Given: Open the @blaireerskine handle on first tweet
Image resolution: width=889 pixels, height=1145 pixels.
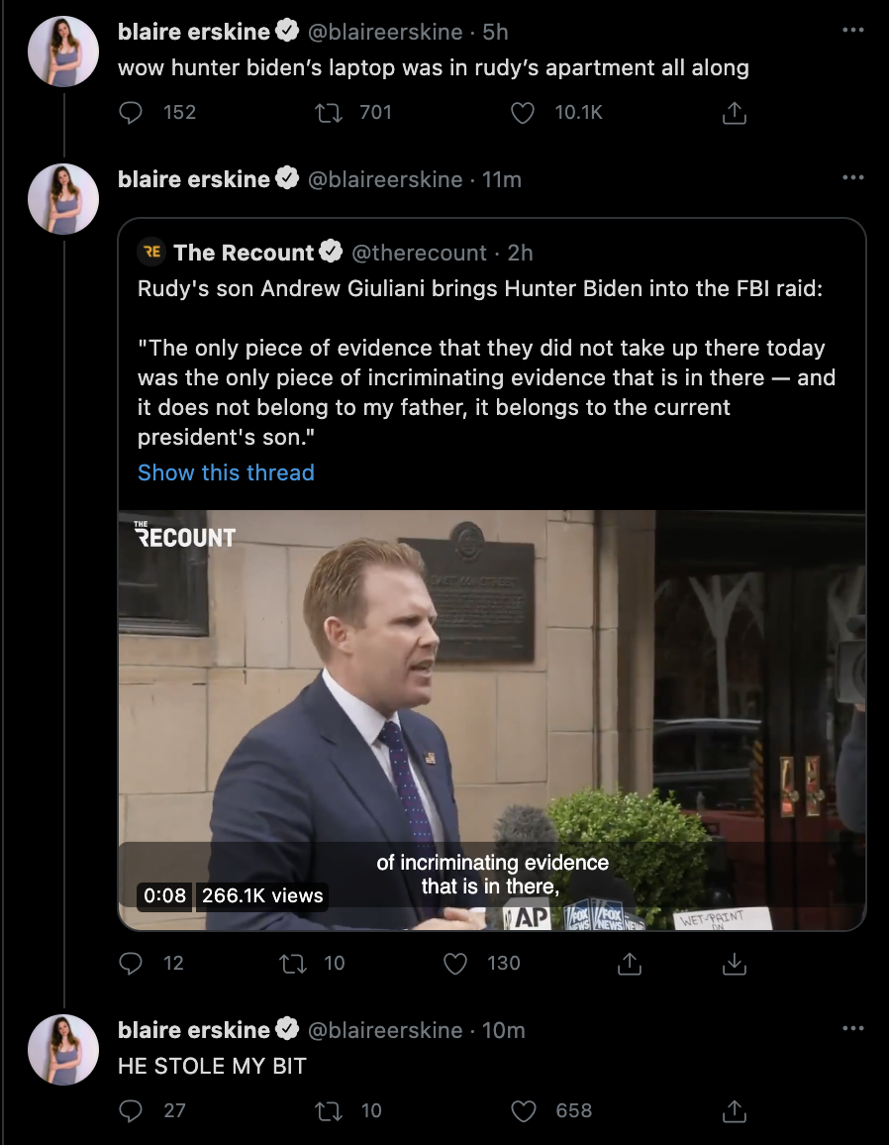Looking at the screenshot, I should (x=385, y=32).
